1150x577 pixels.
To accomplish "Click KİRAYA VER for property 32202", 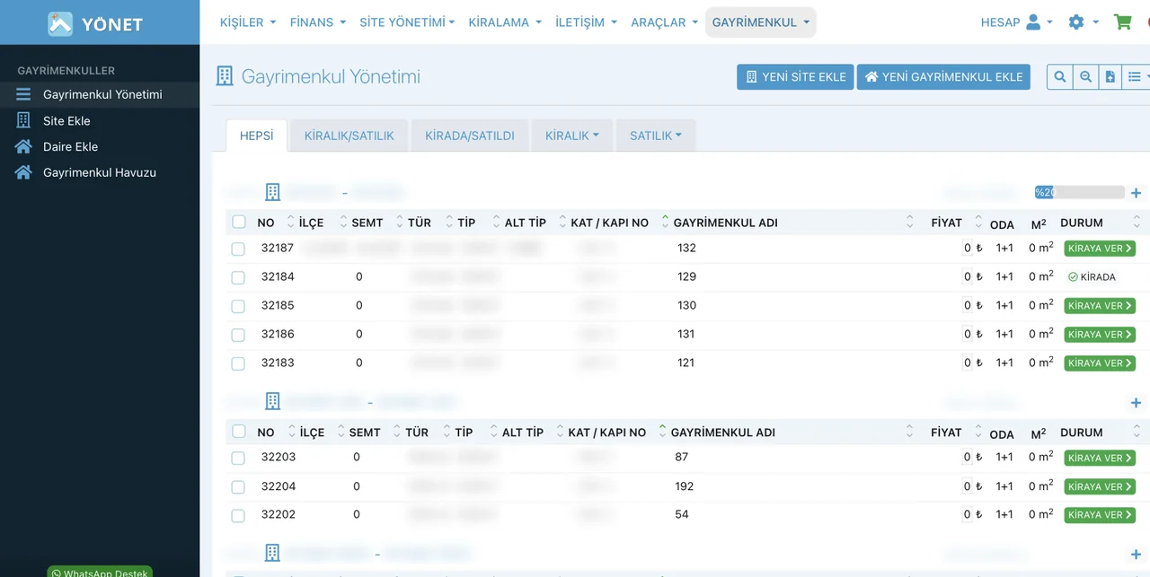I will [1100, 515].
